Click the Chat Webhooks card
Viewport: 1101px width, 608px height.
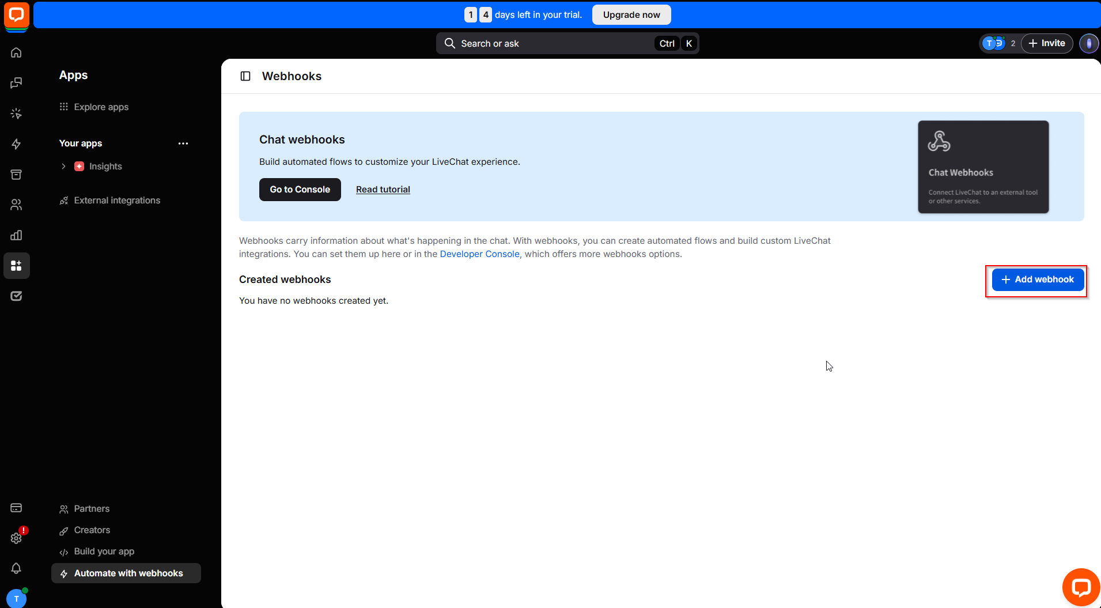(983, 167)
